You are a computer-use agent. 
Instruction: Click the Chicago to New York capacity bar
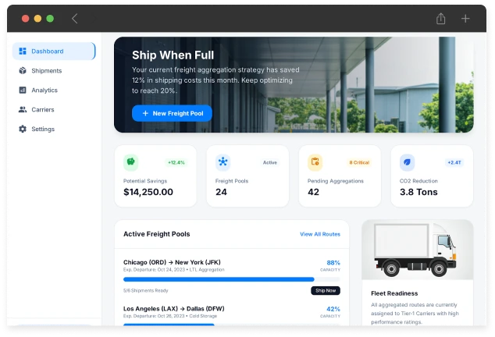pos(232,279)
